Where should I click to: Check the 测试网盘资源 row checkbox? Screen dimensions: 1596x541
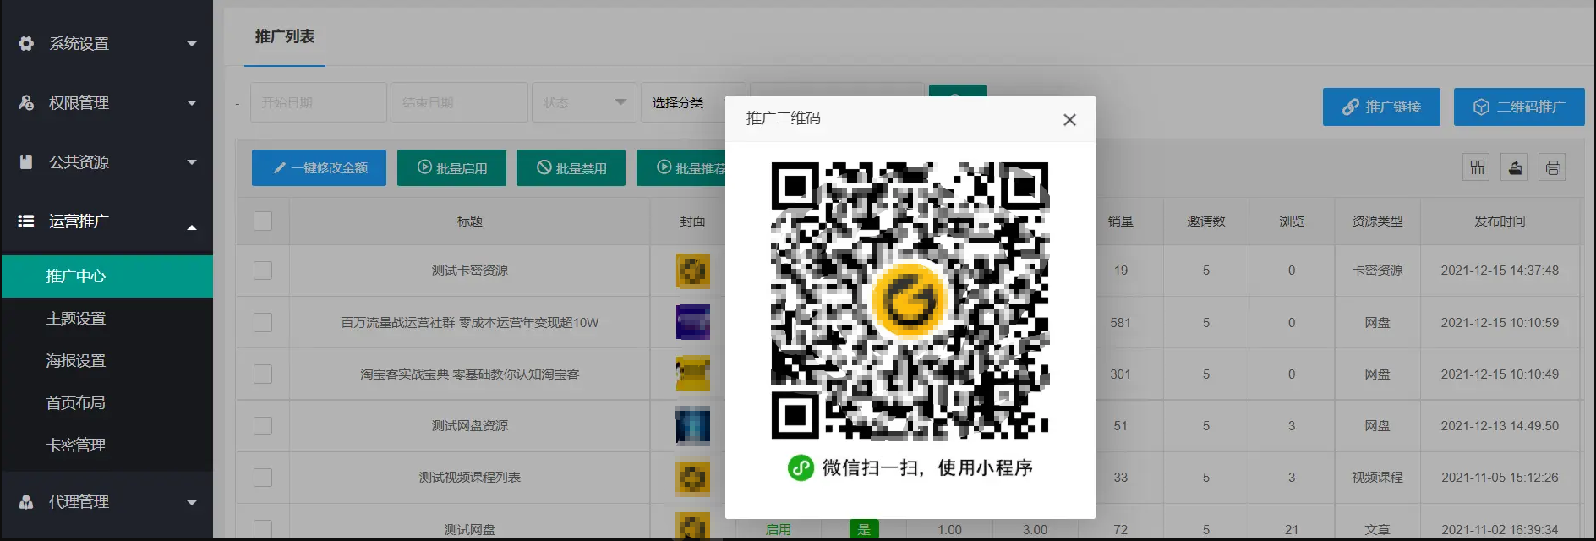coord(263,425)
